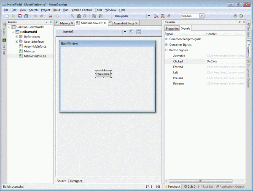Undo with the left-arrow toolbar icon

(x=35, y=16)
